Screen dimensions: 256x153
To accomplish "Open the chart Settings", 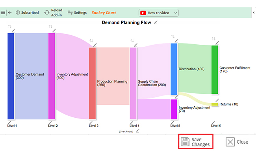I will (77, 13).
